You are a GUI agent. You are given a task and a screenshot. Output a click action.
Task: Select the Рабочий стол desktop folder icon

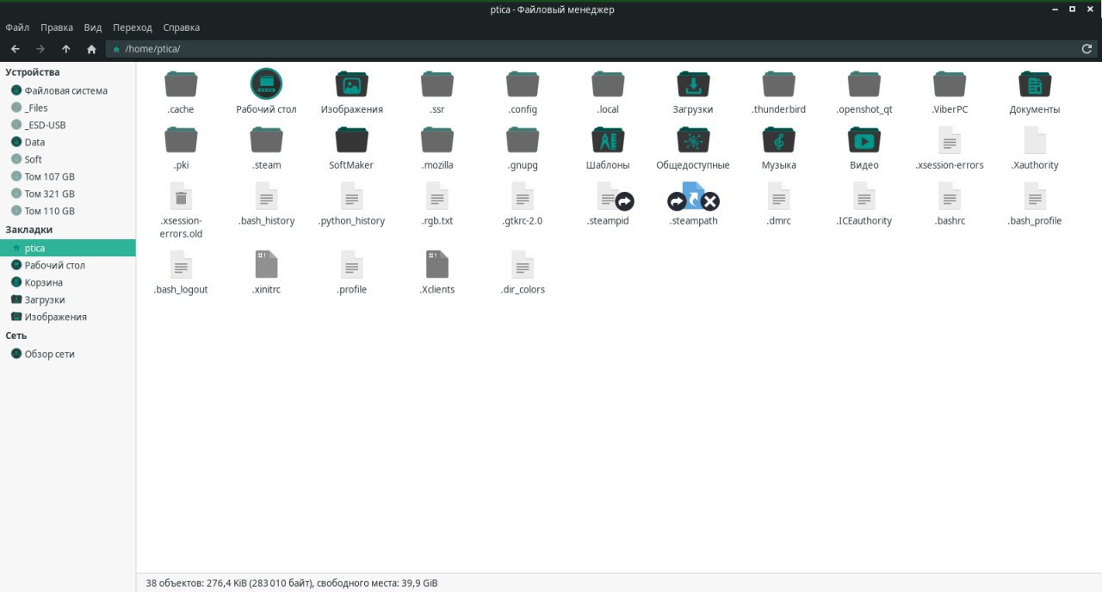pyautogui.click(x=267, y=84)
